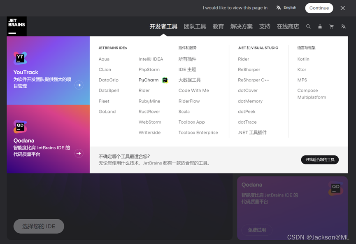Click the 选择您的 IDE button
Screen dimensions: 356x244
(x=38, y=226)
